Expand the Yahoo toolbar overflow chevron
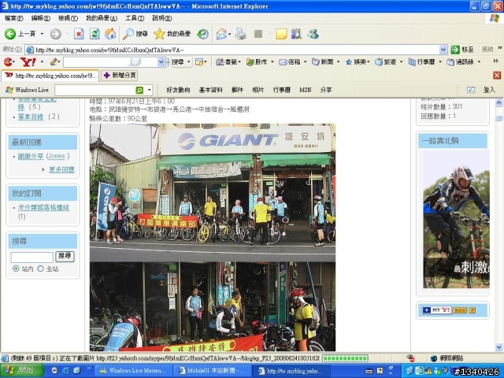This screenshot has width=504, height=378. tap(495, 61)
